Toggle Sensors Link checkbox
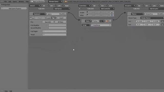The image size is (164, 92). click(56, 6)
